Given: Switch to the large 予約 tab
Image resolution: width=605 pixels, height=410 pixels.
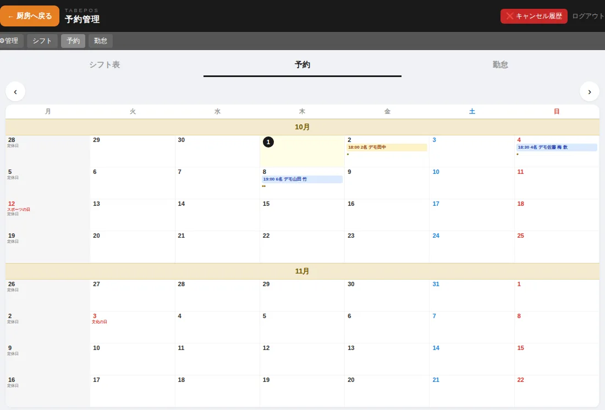Looking at the screenshot, I should 302,64.
